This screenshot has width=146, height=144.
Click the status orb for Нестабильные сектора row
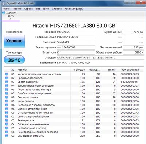pyautogui.click(x=7, y=128)
